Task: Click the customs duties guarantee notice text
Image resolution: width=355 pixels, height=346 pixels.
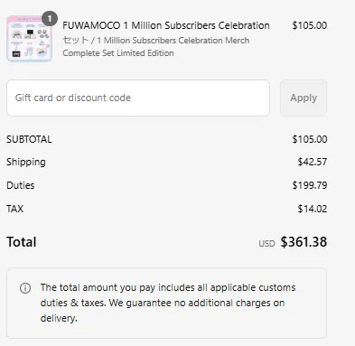Action: click(168, 303)
